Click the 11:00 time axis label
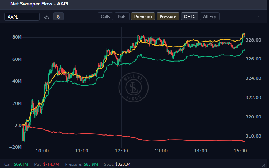The width and height of the screenshot is (269, 168). 82,151
